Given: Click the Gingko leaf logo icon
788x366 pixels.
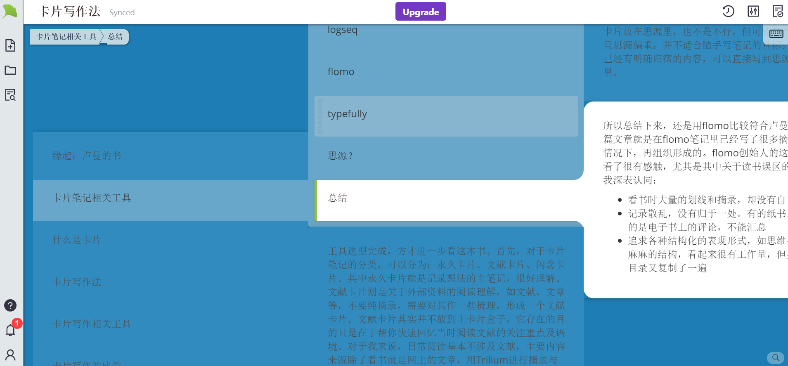Looking at the screenshot, I should 10,11.
